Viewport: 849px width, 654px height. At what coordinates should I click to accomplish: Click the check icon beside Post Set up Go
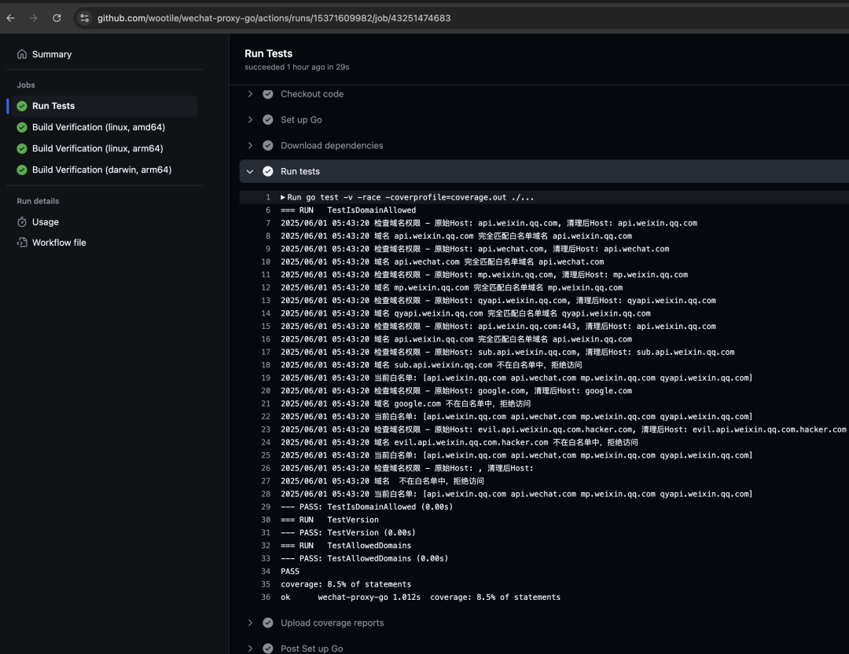tap(268, 648)
